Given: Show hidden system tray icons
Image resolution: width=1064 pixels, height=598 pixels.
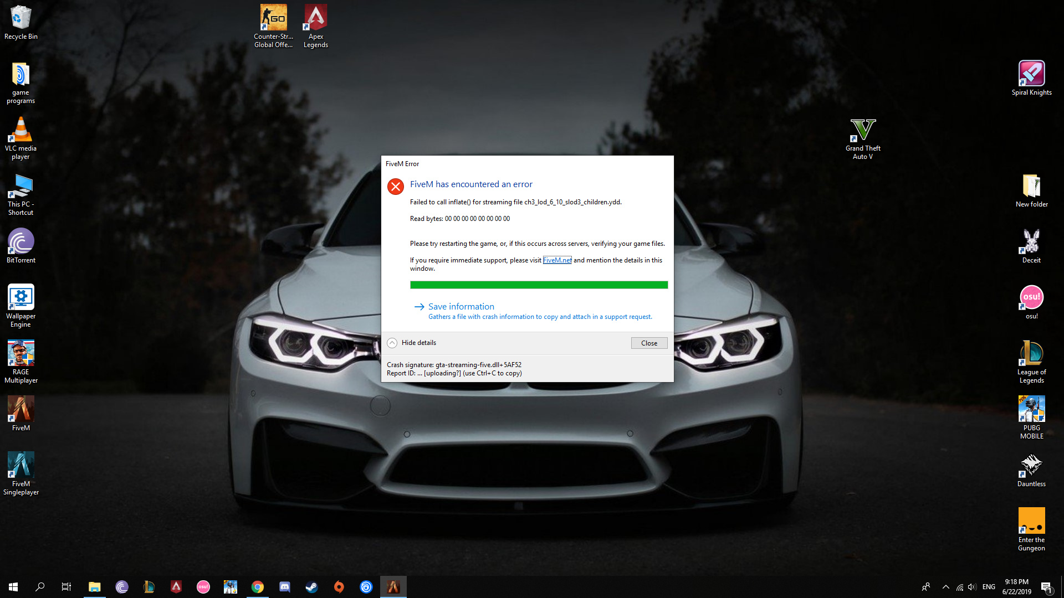Looking at the screenshot, I should (x=946, y=587).
